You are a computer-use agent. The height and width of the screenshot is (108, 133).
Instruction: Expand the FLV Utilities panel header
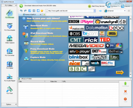(9, 5)
